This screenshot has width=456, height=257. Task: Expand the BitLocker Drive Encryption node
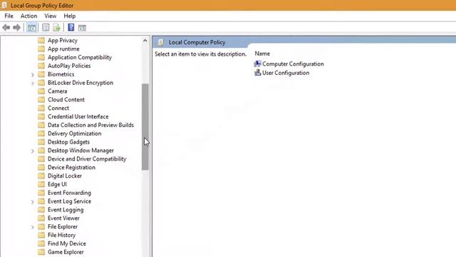coord(33,83)
